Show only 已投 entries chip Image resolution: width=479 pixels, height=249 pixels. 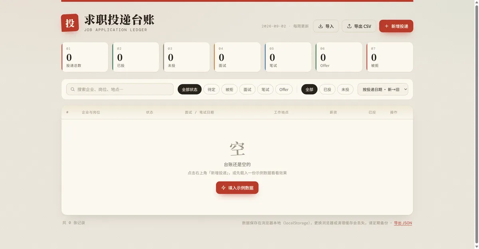[327, 89]
